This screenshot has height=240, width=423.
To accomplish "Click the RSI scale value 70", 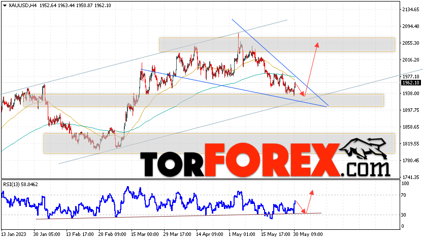I will tap(404, 195).
